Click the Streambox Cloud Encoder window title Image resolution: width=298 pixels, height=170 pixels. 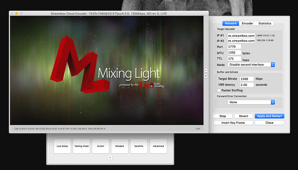click(109, 13)
